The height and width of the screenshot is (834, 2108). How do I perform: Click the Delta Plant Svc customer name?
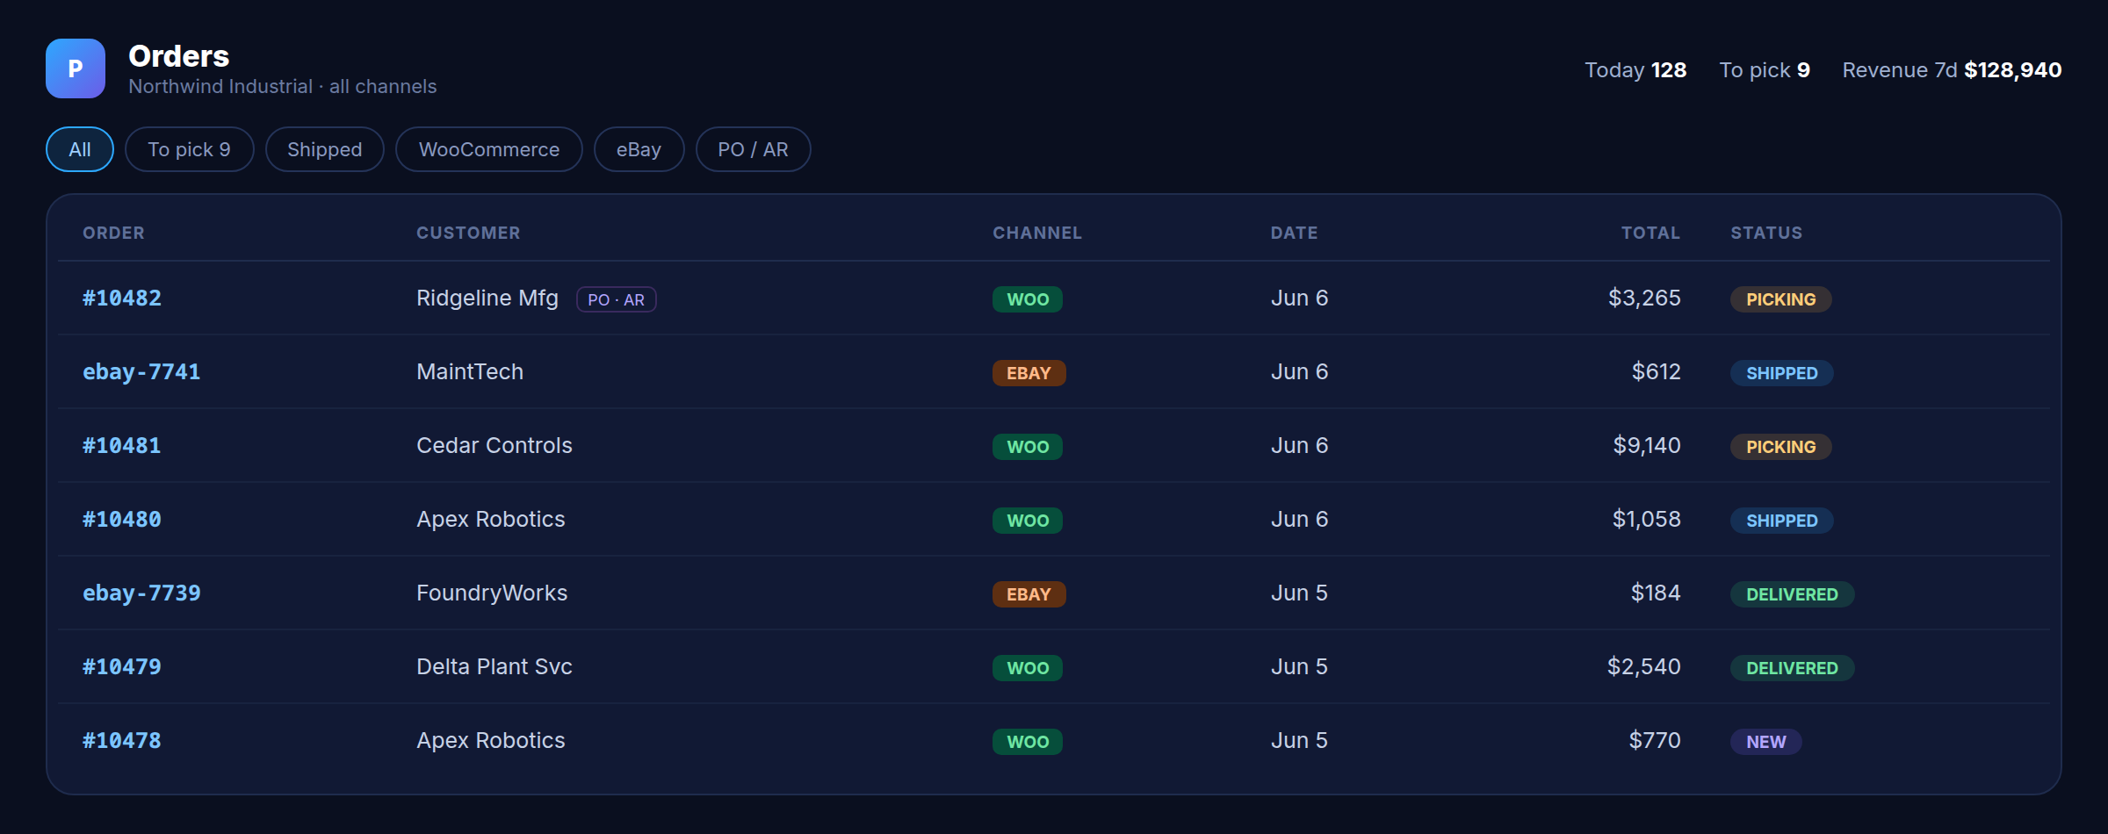pyautogui.click(x=495, y=667)
